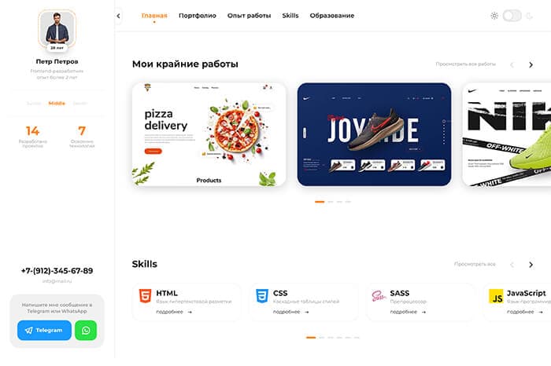Click the moon dark-mode icon

tap(529, 16)
